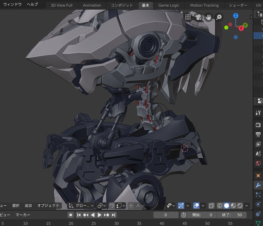Viewport: 263px width, 226px height.
Task: Open the Modifiers wrench properties tab
Action: [x=258, y=185]
